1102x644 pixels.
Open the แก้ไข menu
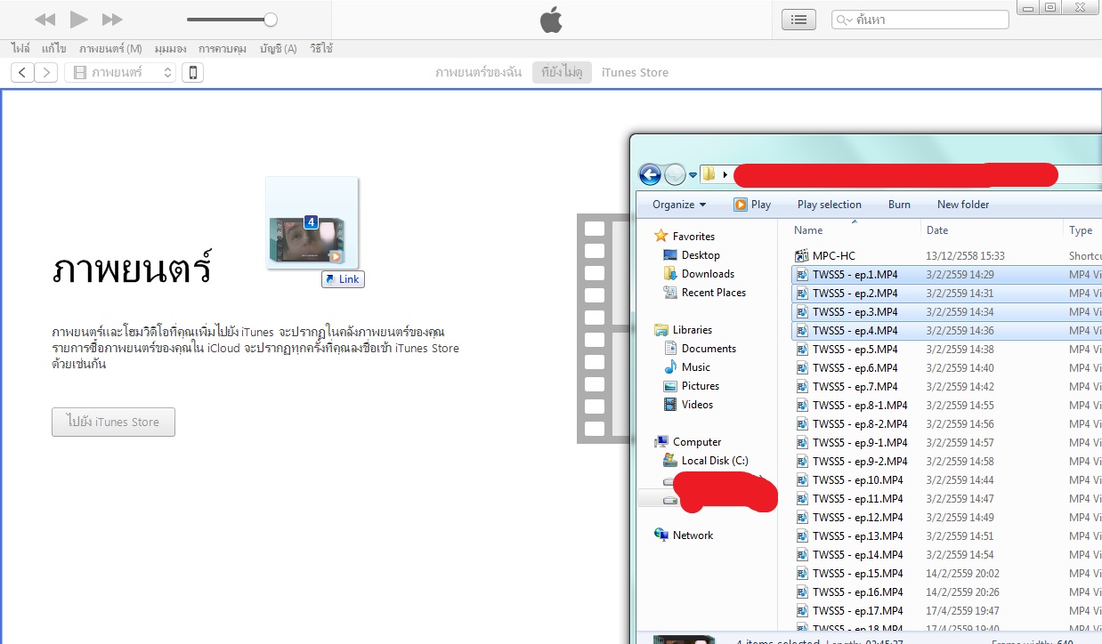pyautogui.click(x=54, y=49)
